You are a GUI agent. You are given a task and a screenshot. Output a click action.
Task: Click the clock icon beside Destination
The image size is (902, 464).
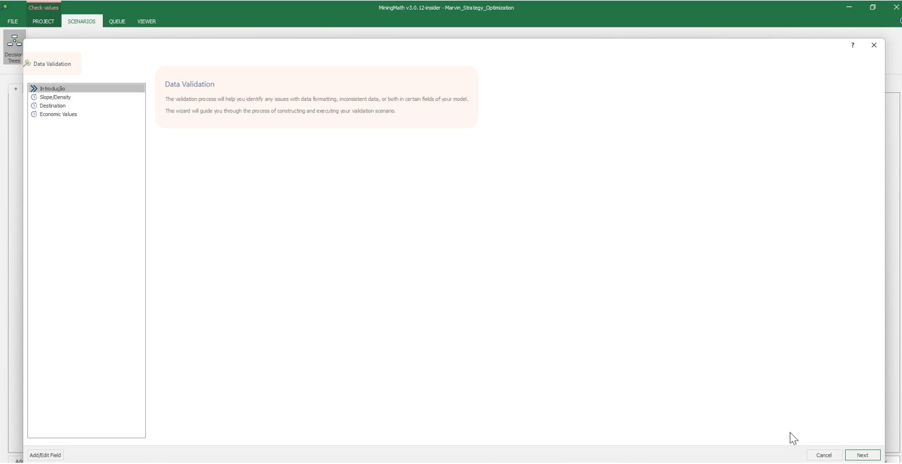point(34,105)
